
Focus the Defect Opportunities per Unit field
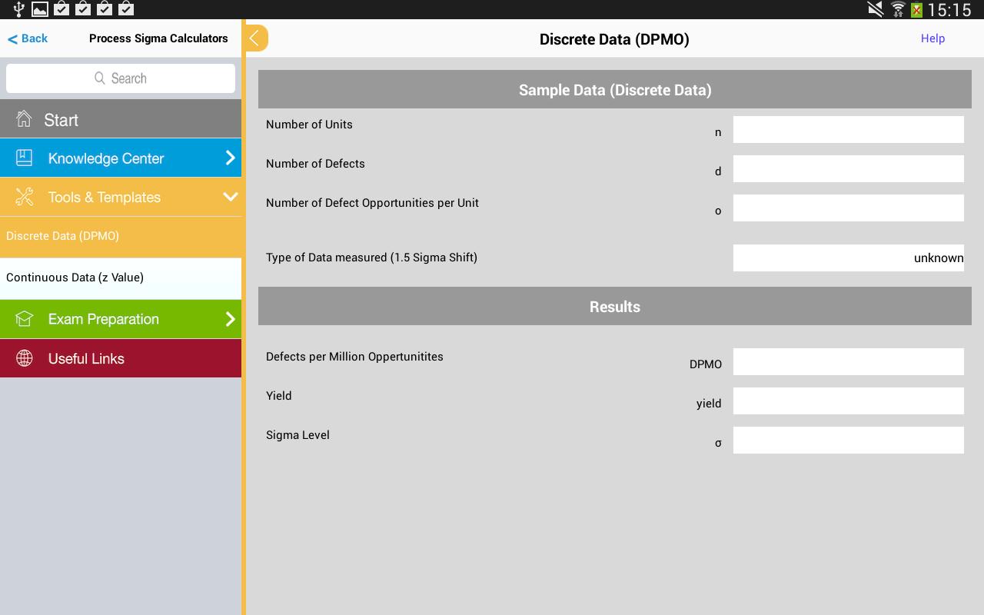(x=848, y=208)
